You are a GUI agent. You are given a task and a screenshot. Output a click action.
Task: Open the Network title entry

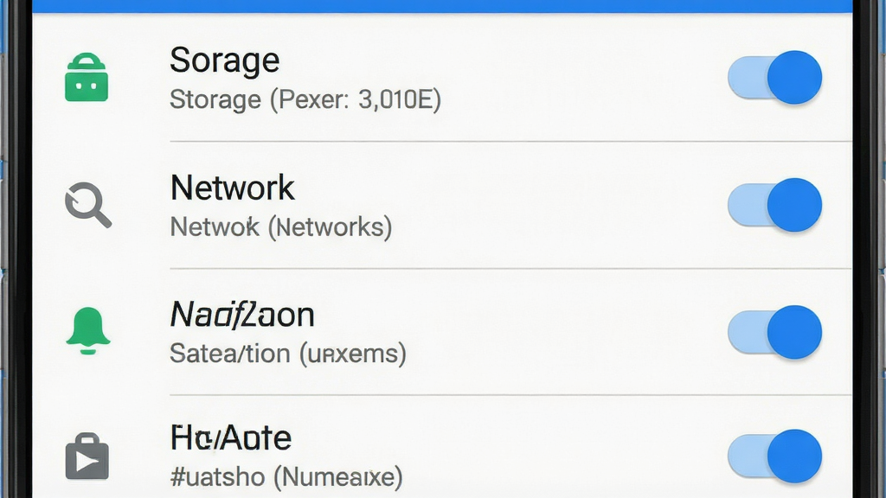pyautogui.click(x=232, y=188)
